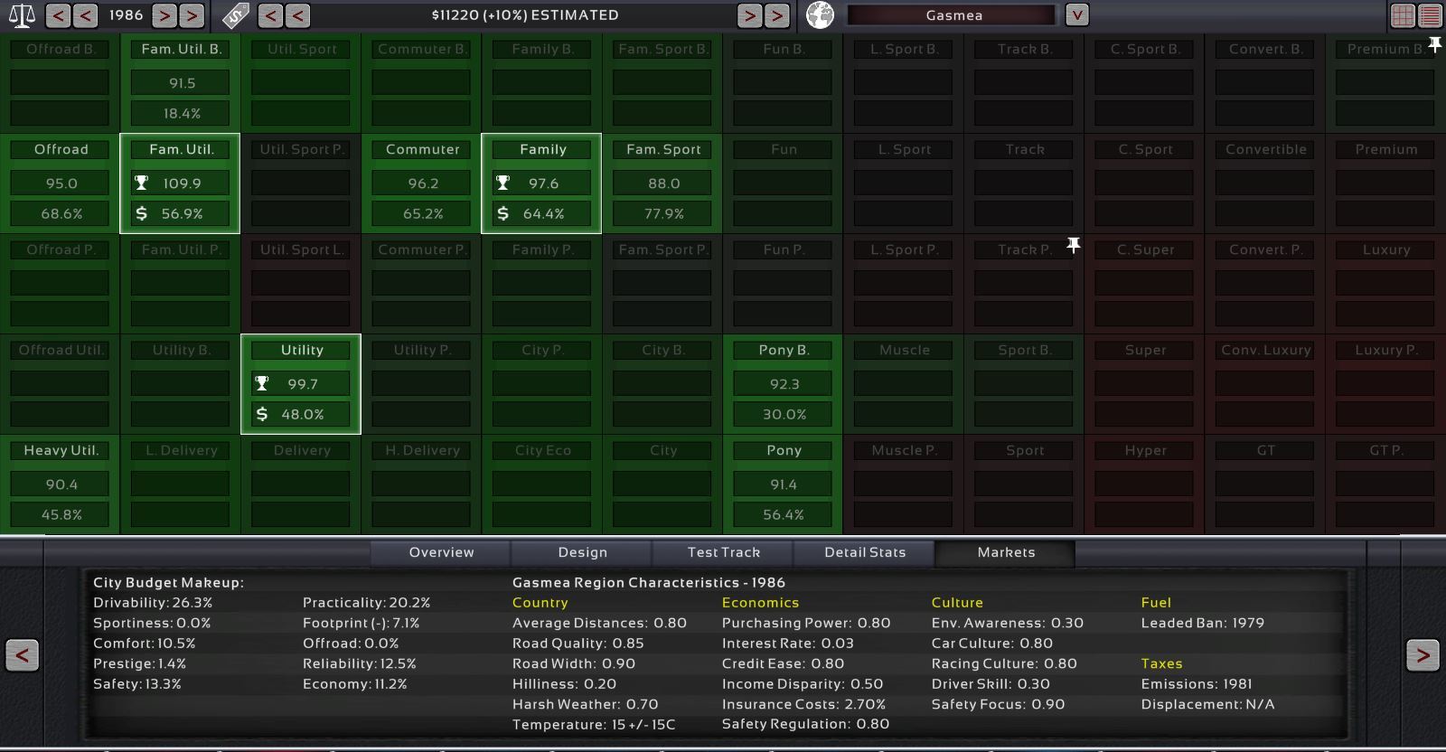Screen dimensions: 1446x752
Task: Switch to the grid view layout
Action: (x=1403, y=15)
